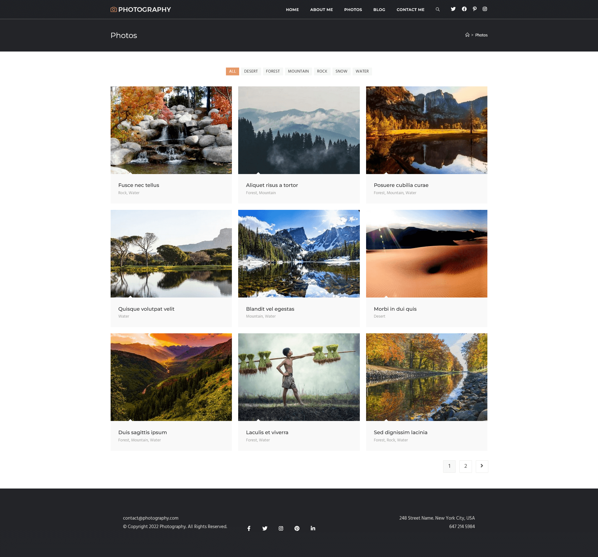Viewport: 598px width, 557px height.
Task: Click the Aliquet risus a tortor title
Action: pyautogui.click(x=272, y=185)
